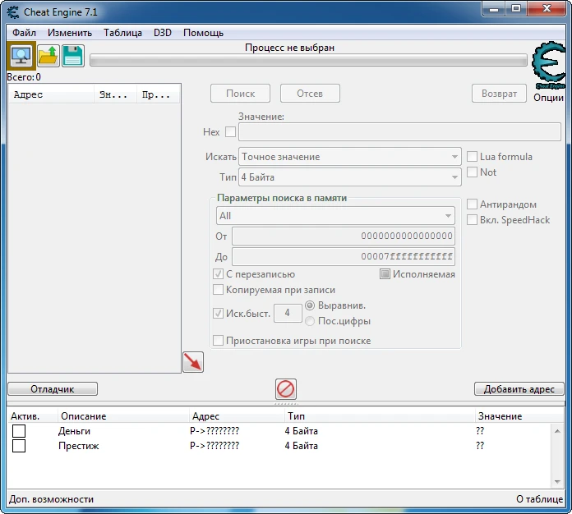This screenshot has height=514, width=572.
Task: Click the Тип table column header
Action: (x=381, y=416)
